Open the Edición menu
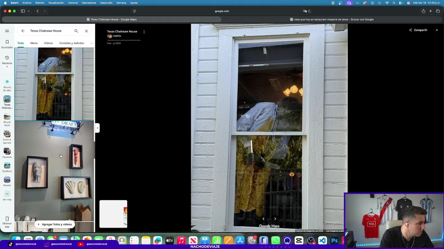This screenshot has width=444, height=249. 40,3
